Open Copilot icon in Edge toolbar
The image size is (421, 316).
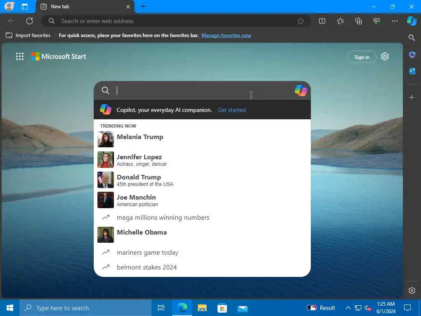(x=412, y=21)
